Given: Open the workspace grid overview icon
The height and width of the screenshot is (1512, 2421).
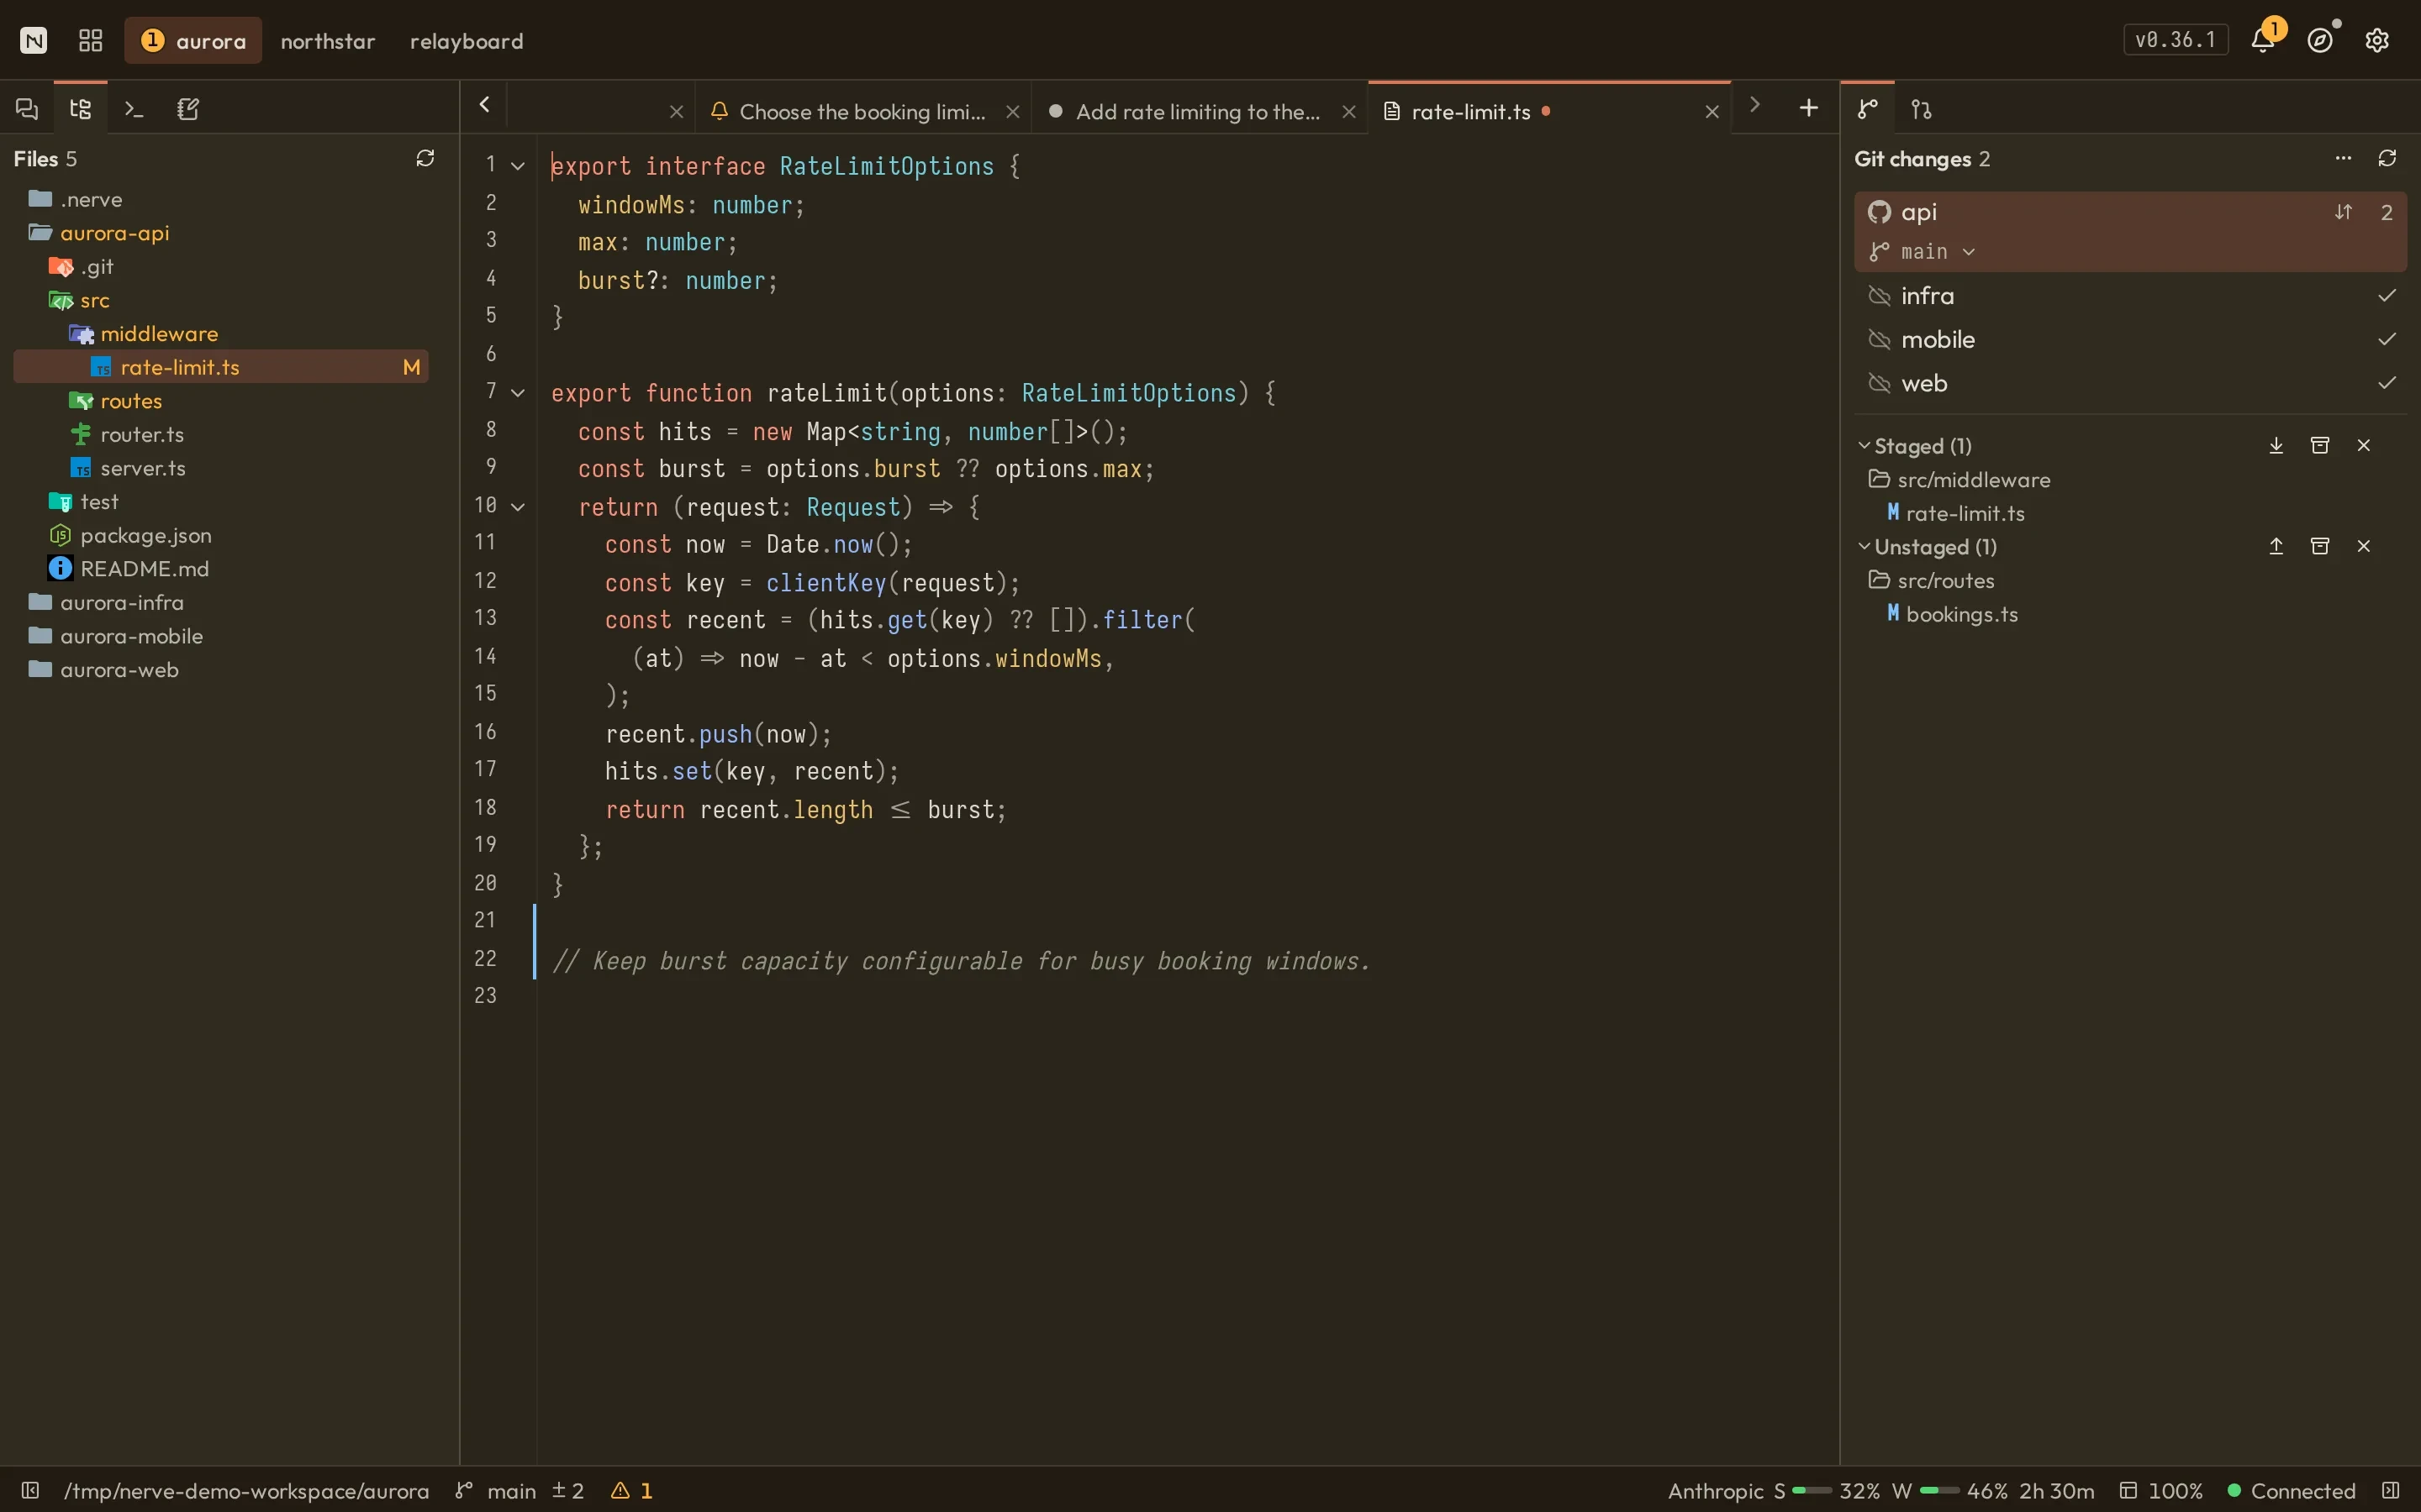Looking at the screenshot, I should (x=91, y=40).
